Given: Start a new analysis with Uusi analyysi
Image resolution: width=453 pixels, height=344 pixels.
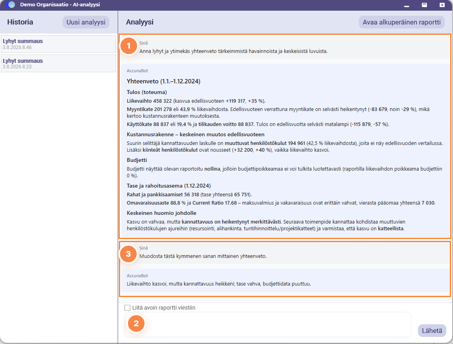Looking at the screenshot, I should click(86, 22).
